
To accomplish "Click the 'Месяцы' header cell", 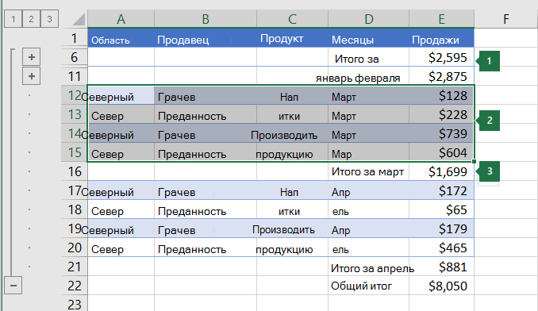I will pos(368,38).
